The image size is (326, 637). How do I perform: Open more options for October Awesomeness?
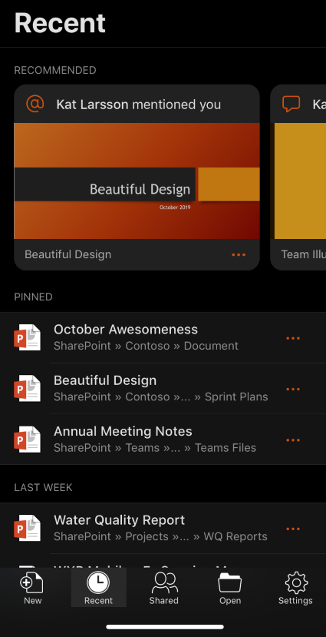point(293,338)
